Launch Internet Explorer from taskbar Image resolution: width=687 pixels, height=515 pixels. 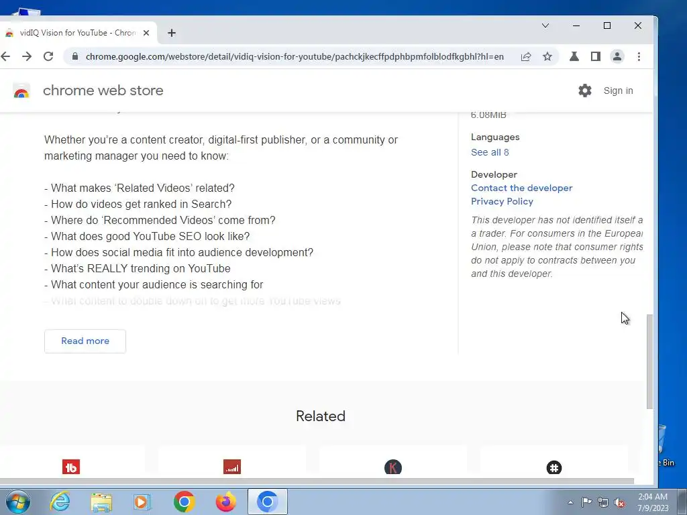click(60, 502)
